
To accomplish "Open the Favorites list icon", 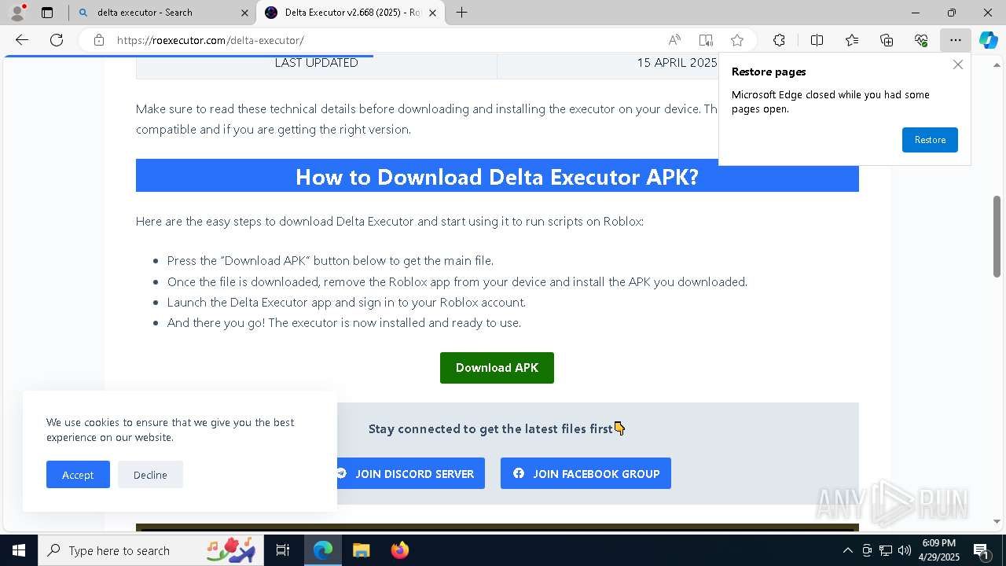I will click(x=852, y=40).
